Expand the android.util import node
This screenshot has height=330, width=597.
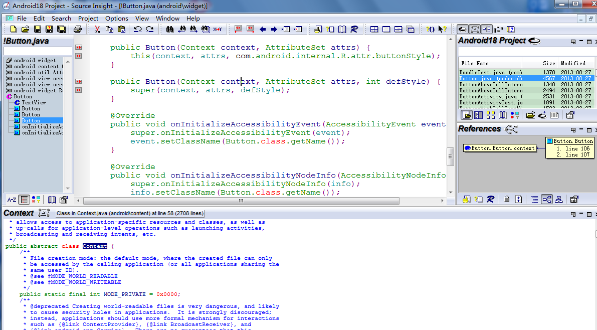tap(9, 72)
